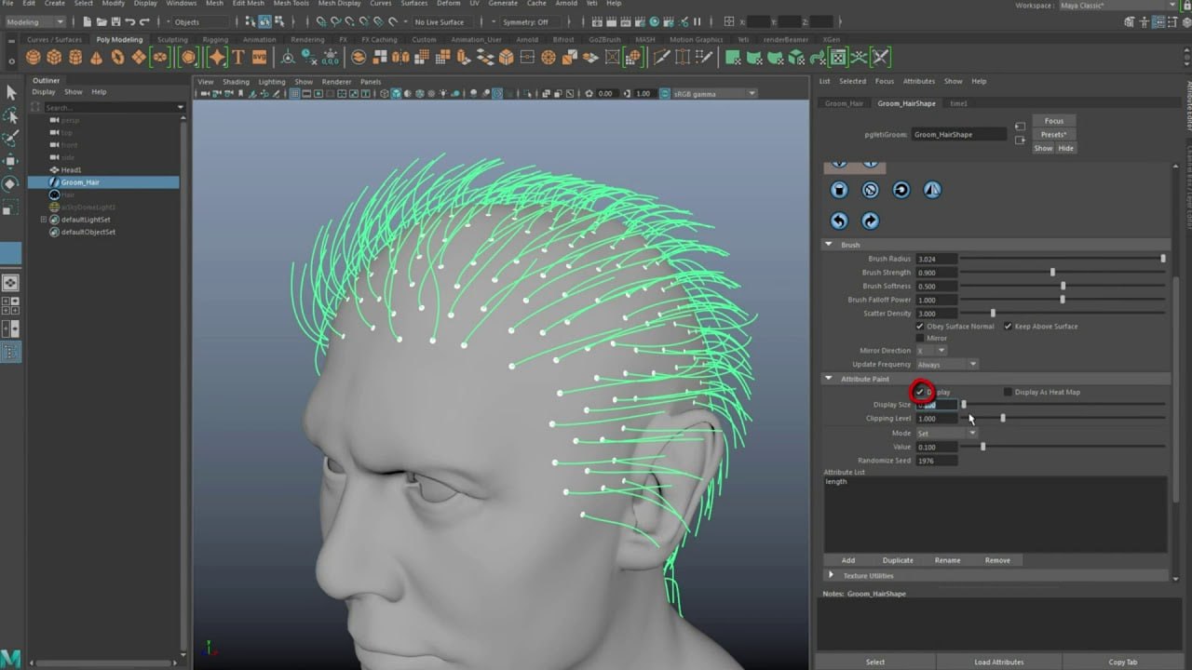Click the Undo arrow in the status line

coord(129,21)
